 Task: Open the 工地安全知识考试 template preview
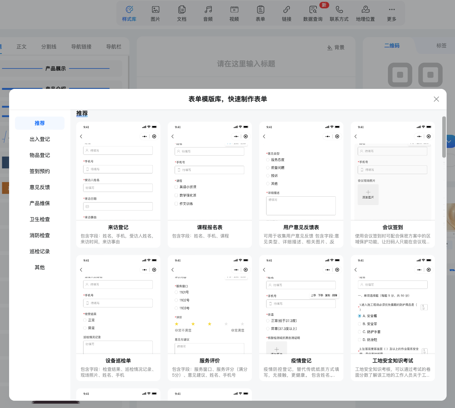pos(393,305)
